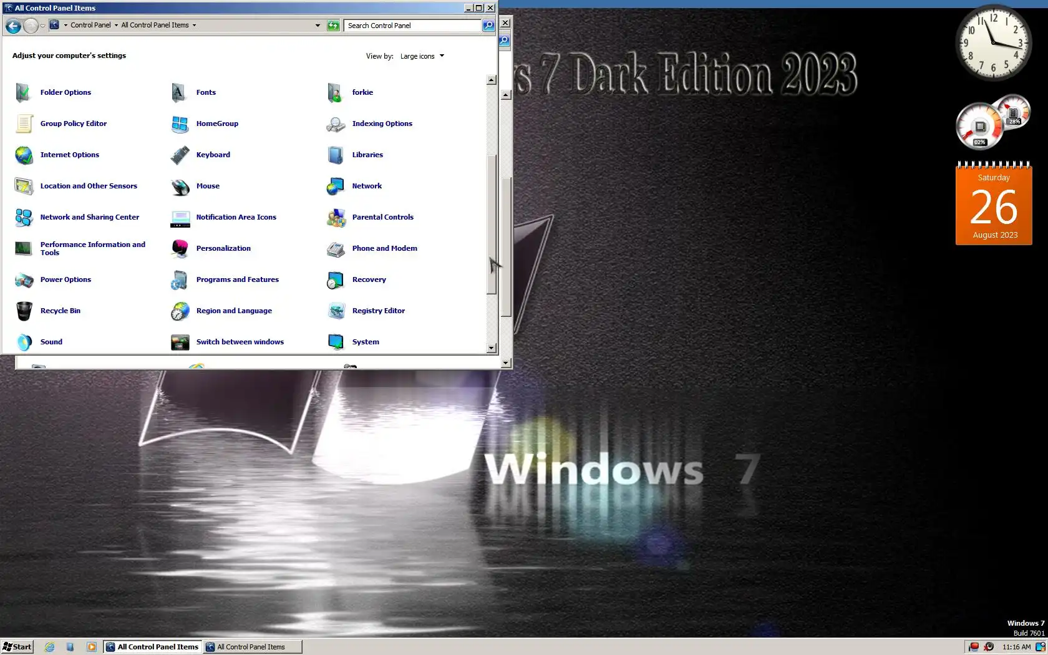Image resolution: width=1048 pixels, height=655 pixels.
Task: Click the front window scrollbar up arrow
Action: coord(492,80)
